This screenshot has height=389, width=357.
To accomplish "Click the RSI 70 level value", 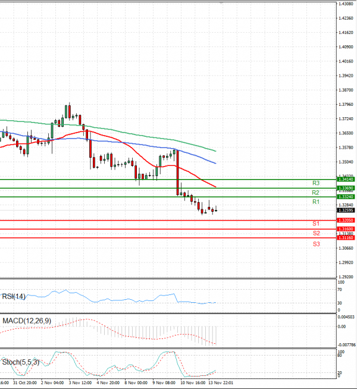I will (x=340, y=290).
